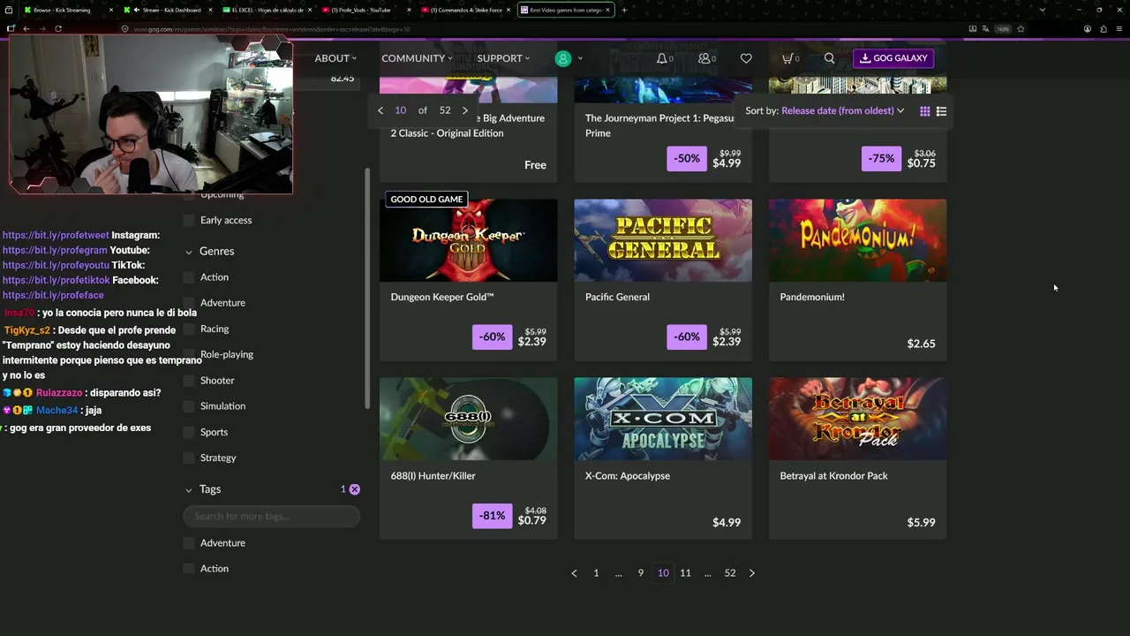Image resolution: width=1130 pixels, height=636 pixels.
Task: Open a new browser tab
Action: 624,10
